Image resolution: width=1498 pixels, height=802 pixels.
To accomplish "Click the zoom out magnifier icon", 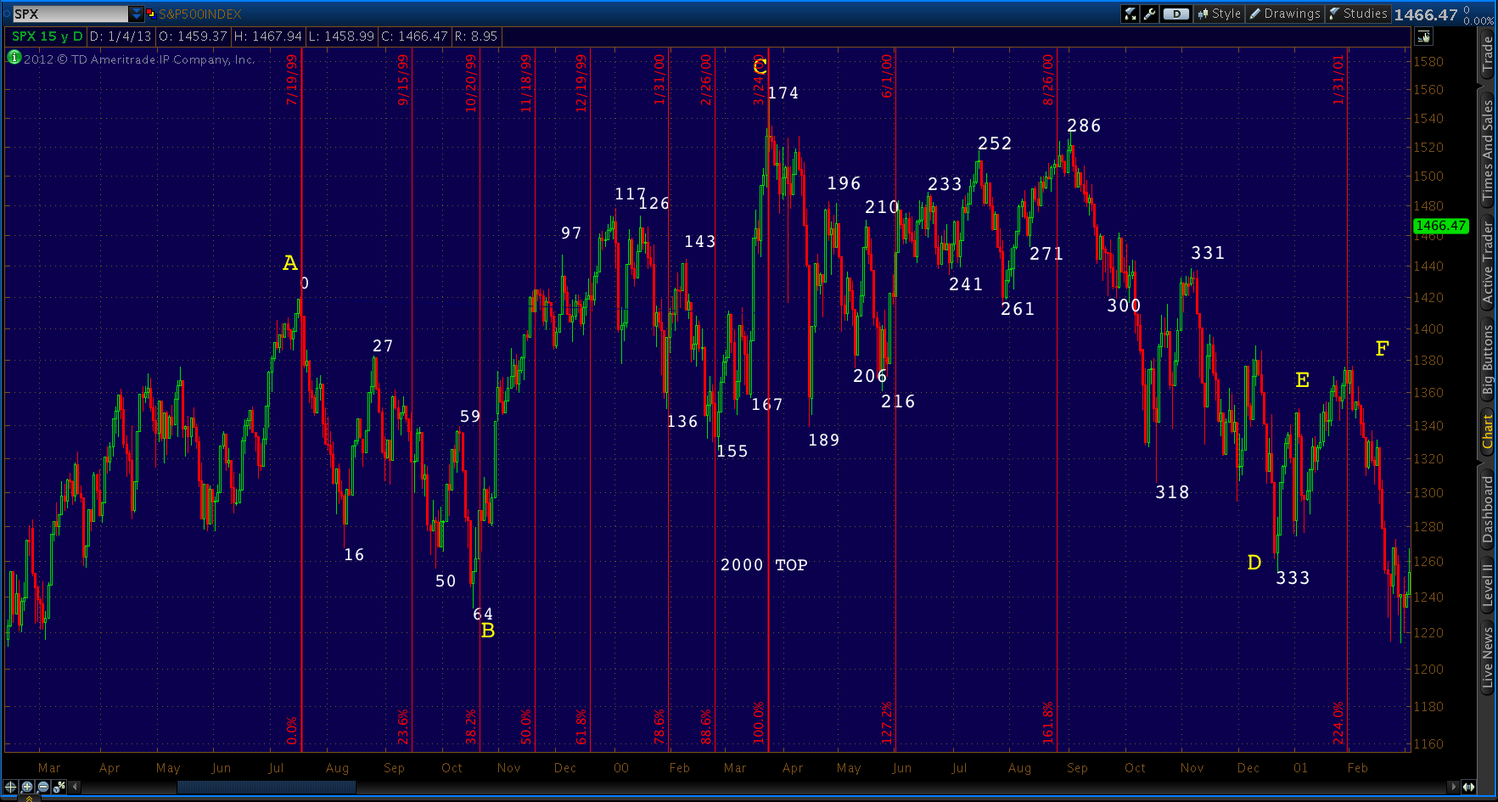I will tap(43, 787).
